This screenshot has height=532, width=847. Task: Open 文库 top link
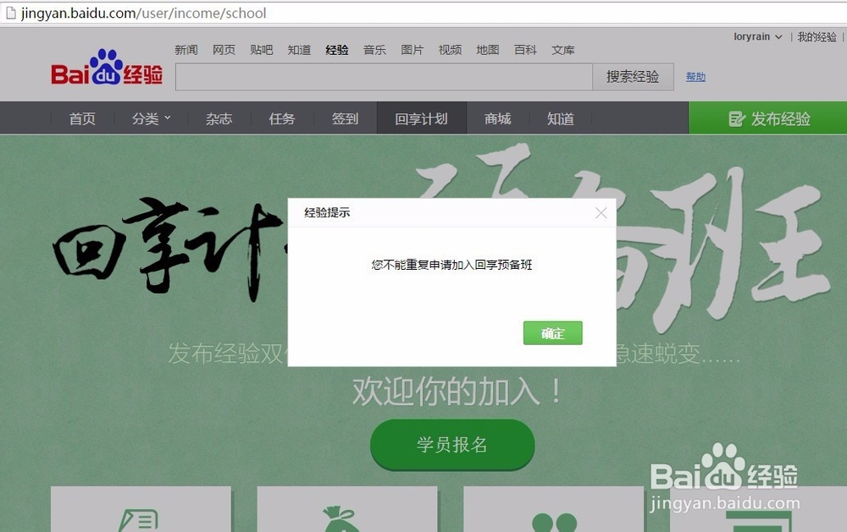click(563, 50)
